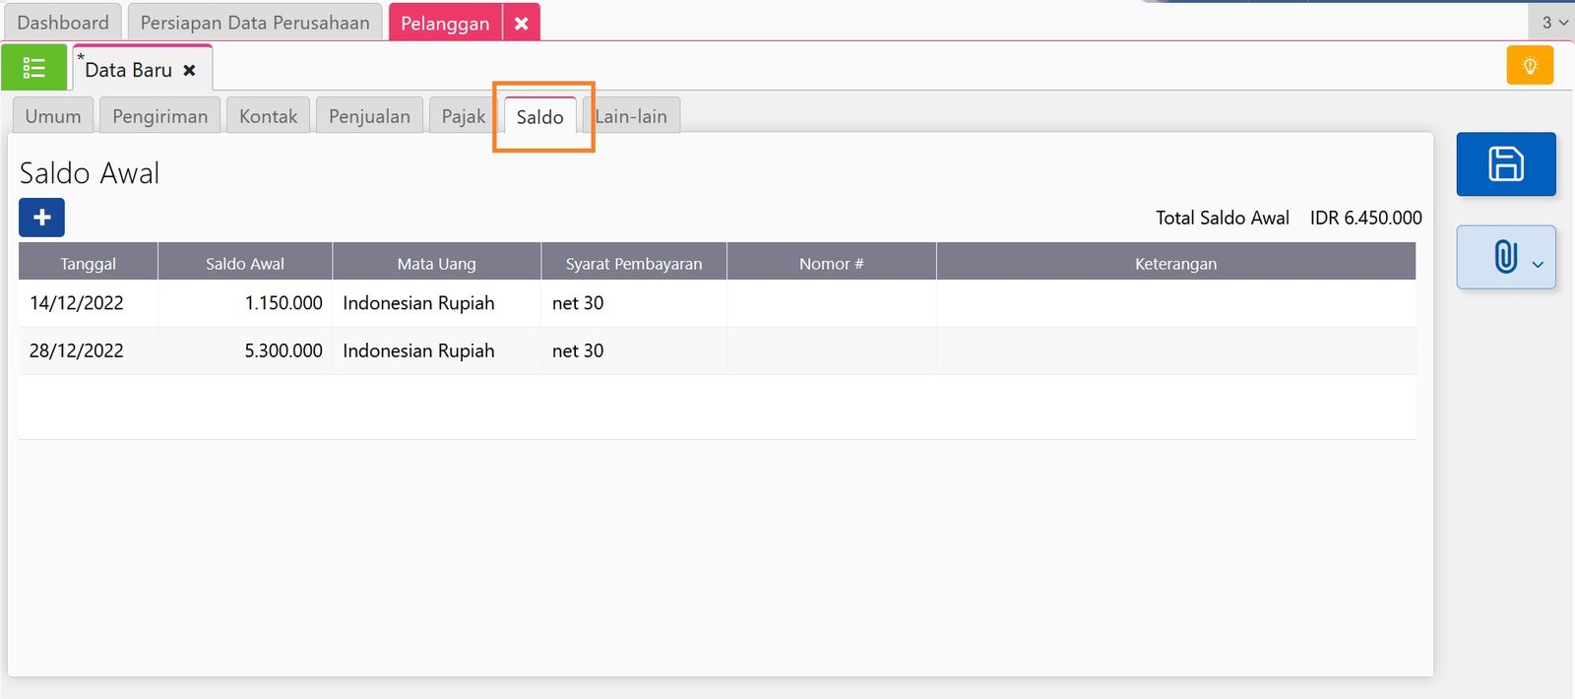Open the green list view icon
1575x699 pixels.
click(x=34, y=68)
